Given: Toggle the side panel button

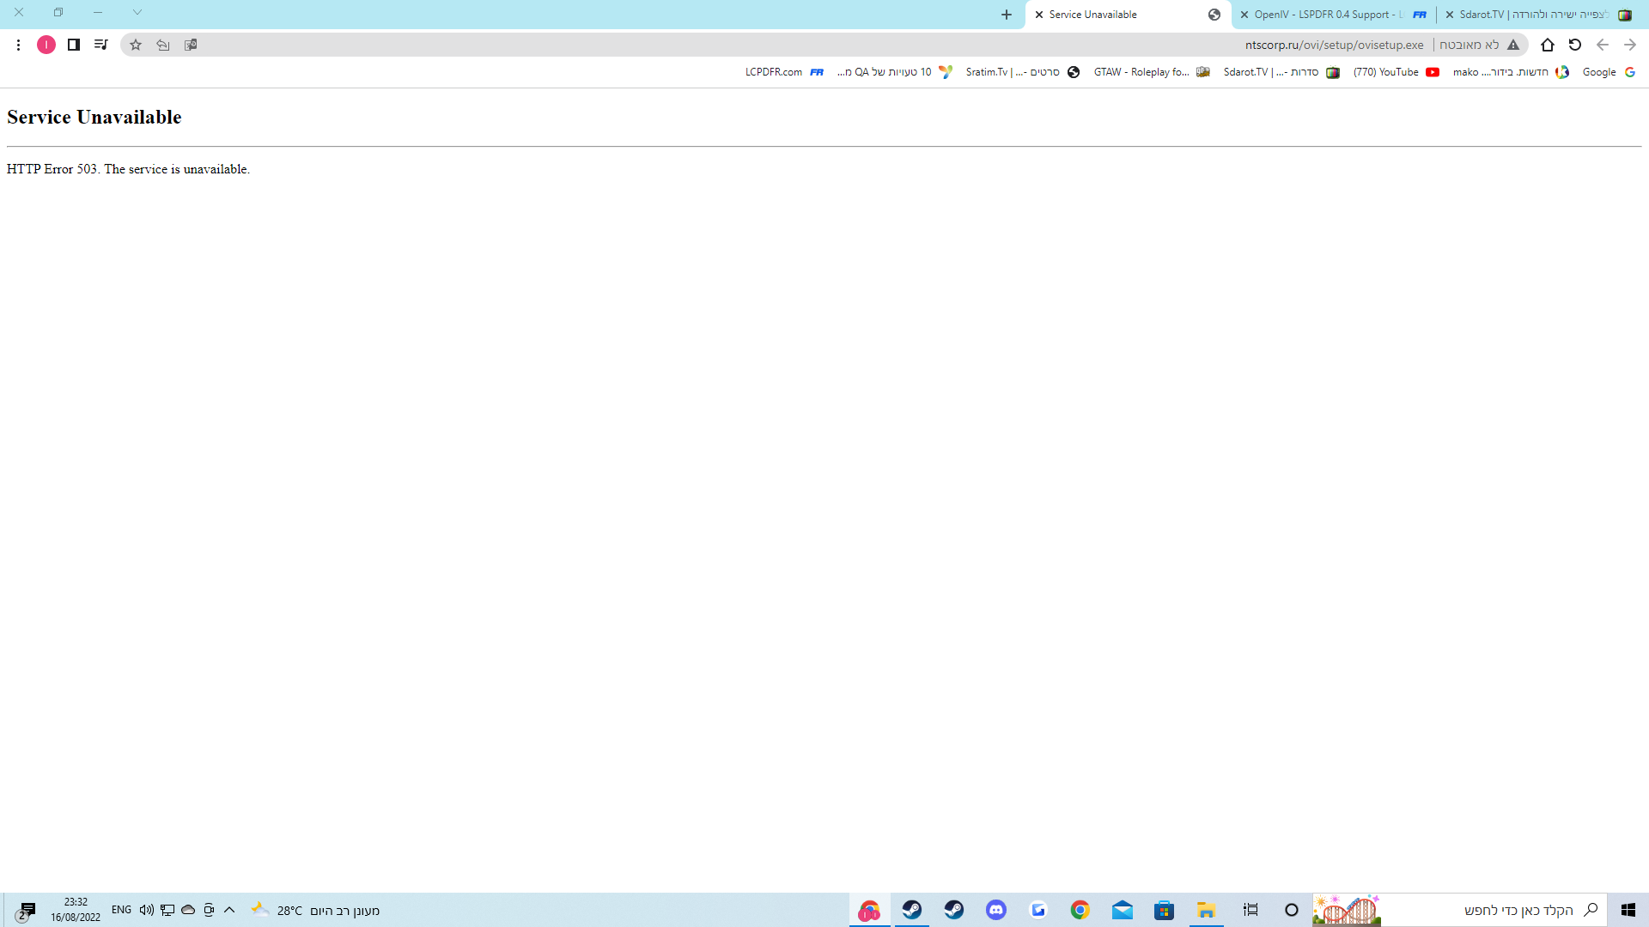Looking at the screenshot, I should pos(74,45).
